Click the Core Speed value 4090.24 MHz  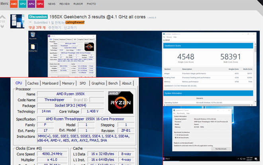click(x=52, y=154)
